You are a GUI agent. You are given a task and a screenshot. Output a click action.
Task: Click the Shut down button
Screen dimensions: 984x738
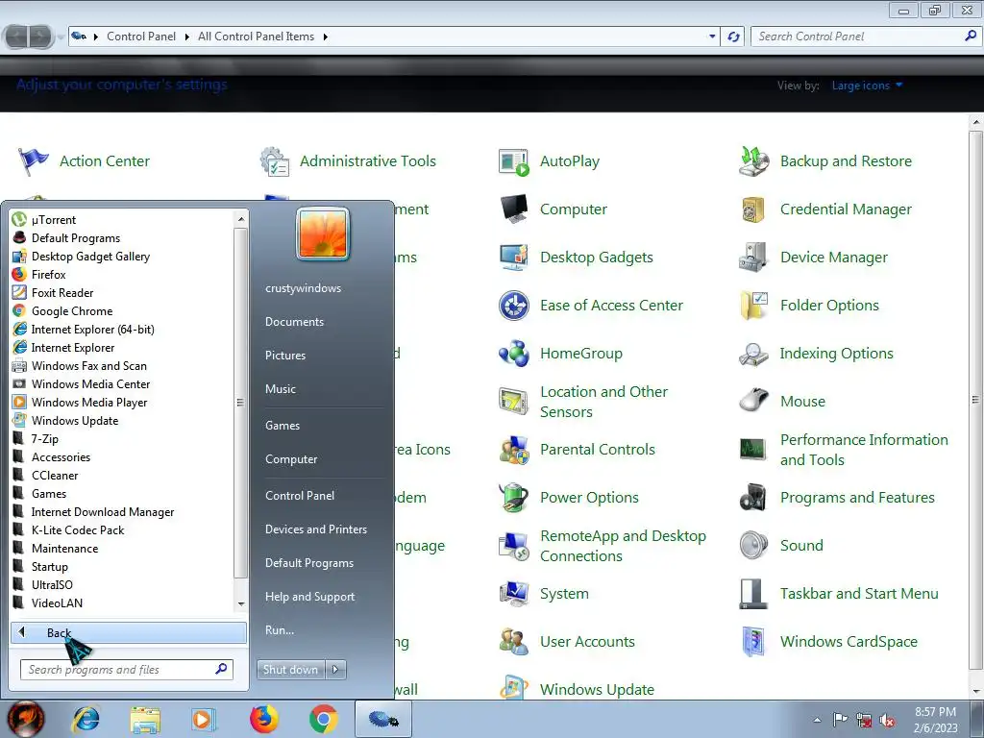tap(291, 670)
